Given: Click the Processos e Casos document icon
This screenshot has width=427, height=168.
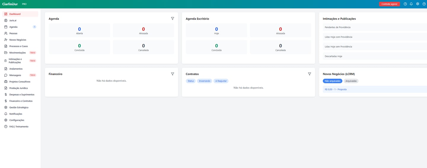Looking at the screenshot, I should (6, 46).
